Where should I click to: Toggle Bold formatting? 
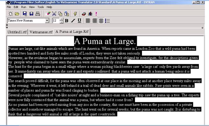coord(66,20)
